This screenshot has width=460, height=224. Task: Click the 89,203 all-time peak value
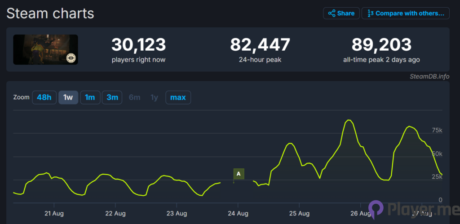point(381,45)
